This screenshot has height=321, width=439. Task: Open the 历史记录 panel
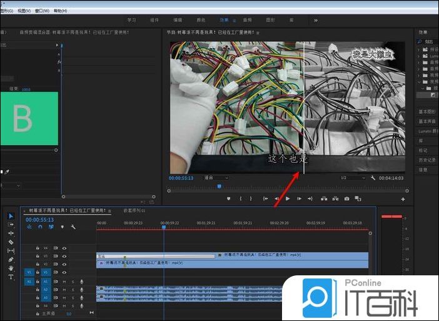pos(426,160)
